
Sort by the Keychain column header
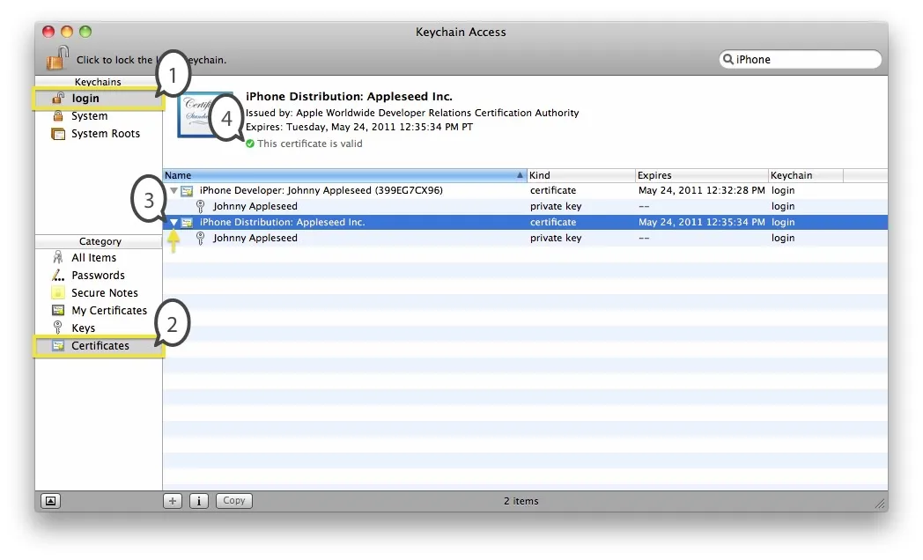(806, 175)
